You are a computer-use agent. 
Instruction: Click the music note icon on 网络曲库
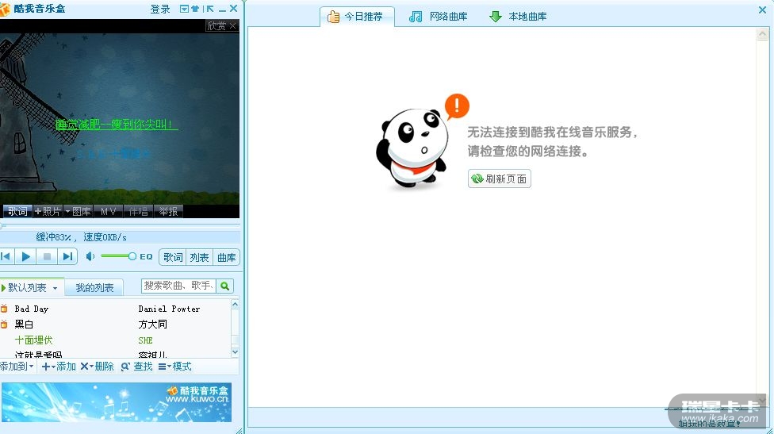coord(416,17)
